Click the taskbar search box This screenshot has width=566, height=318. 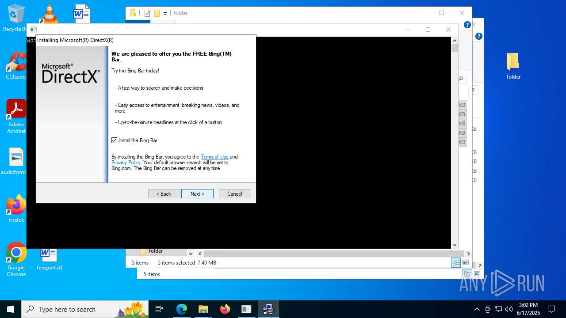tap(86, 309)
